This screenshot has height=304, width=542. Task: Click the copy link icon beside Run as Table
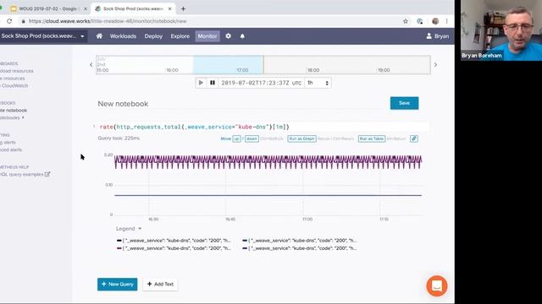coord(414,138)
